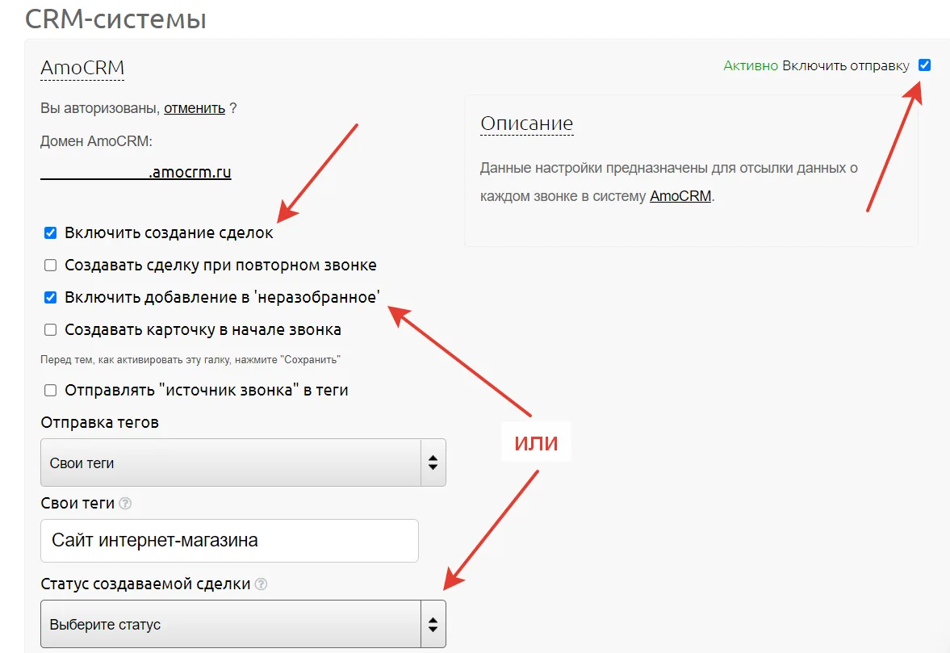
Task: Open 'Статус создаваемой сделки' dropdown
Action: 243,624
